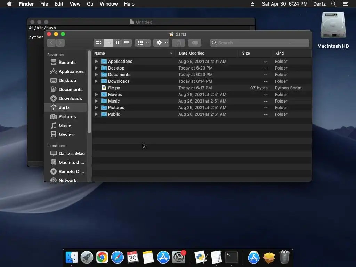Sort the list by Date Modified
The height and width of the screenshot is (267, 356).
[x=207, y=53]
